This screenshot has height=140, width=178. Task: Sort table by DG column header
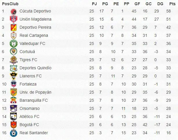(160, 4)
